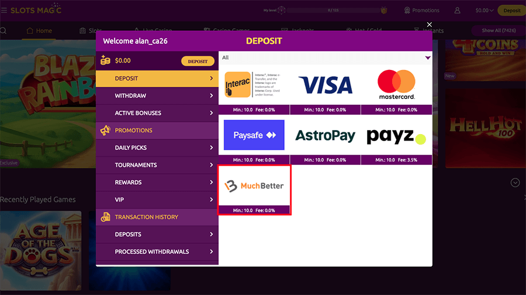Viewport: 526px width, 295px height.
Task: Click the Deposit button in top header
Action: [511, 10]
